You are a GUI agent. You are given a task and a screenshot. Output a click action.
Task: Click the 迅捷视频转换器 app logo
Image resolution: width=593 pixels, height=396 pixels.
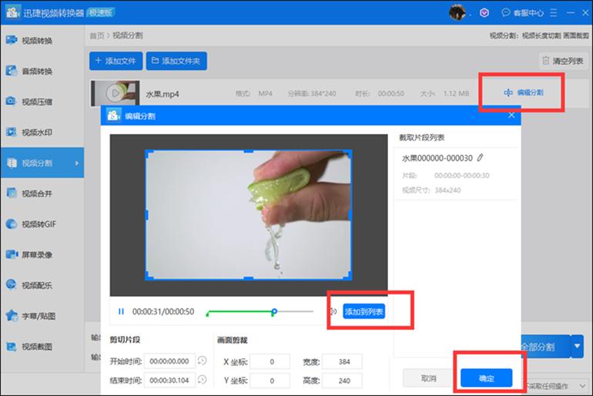point(12,12)
